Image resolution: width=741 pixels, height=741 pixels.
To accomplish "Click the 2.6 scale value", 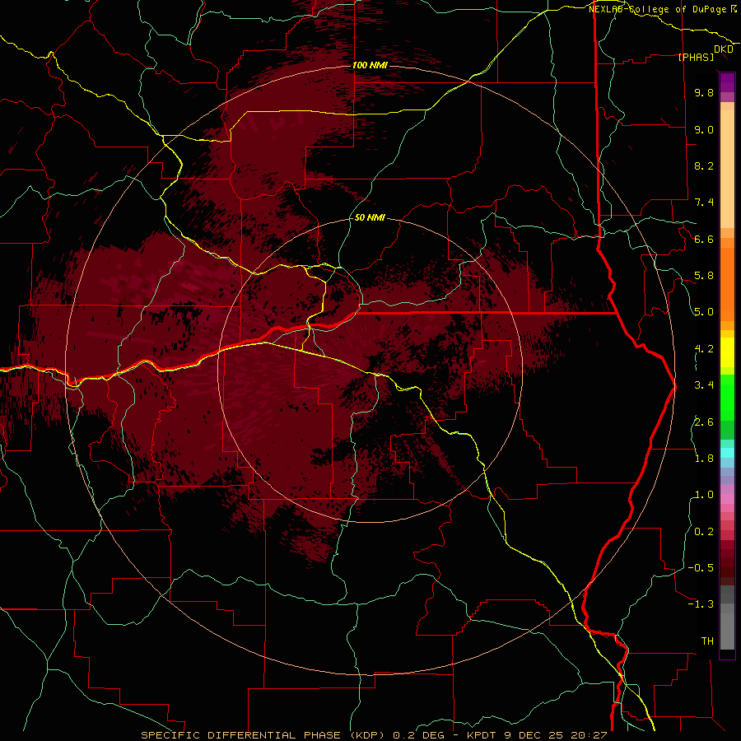I will click(x=704, y=422).
